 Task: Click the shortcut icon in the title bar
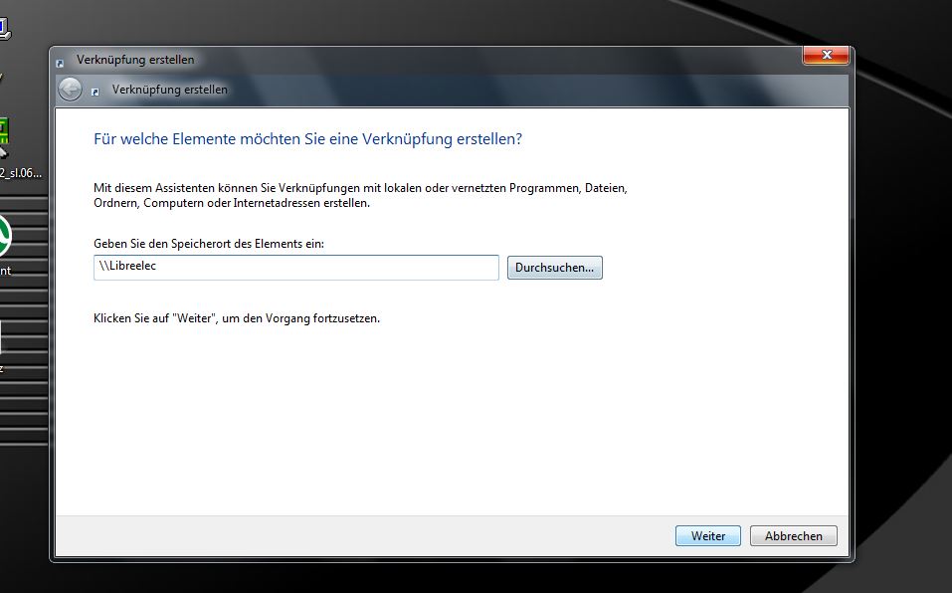click(x=60, y=63)
